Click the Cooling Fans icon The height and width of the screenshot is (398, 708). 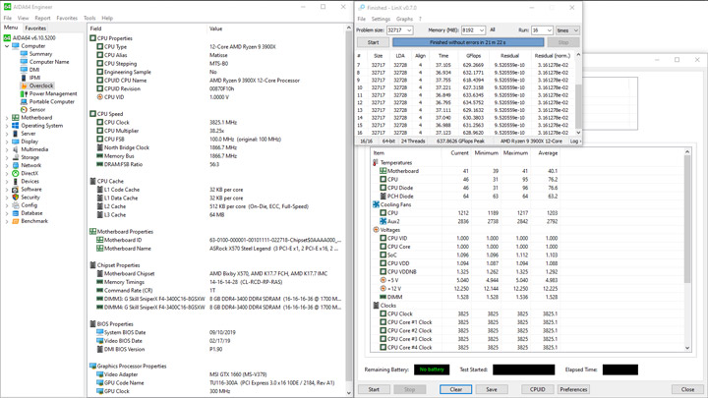(376, 204)
